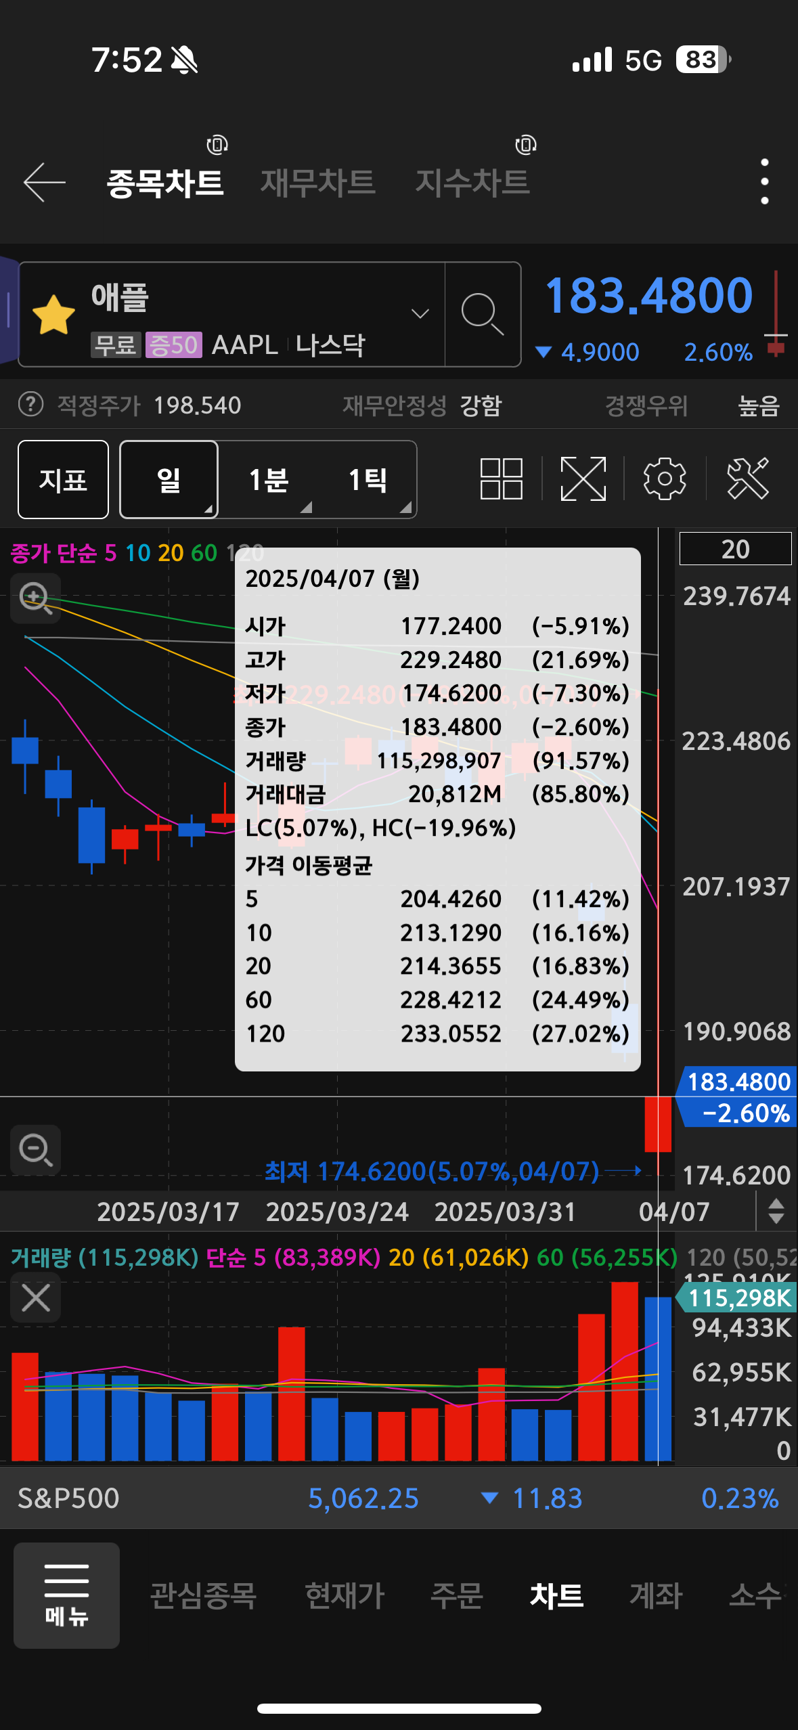This screenshot has height=1730, width=798.
Task: Expand chart to fullscreen icon
Action: (x=583, y=479)
